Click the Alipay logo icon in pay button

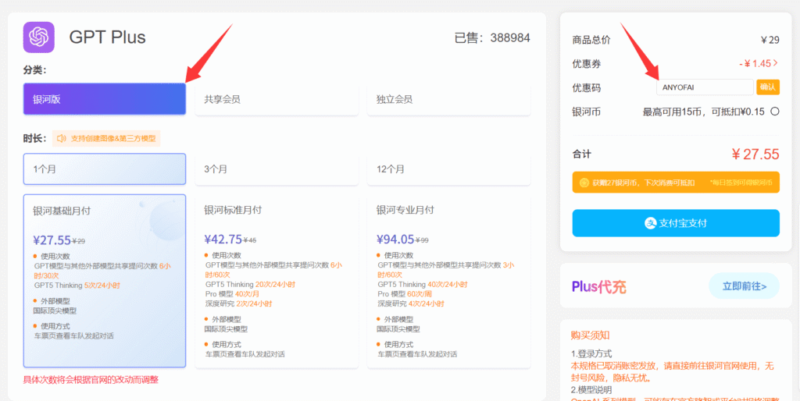pyautogui.click(x=650, y=223)
